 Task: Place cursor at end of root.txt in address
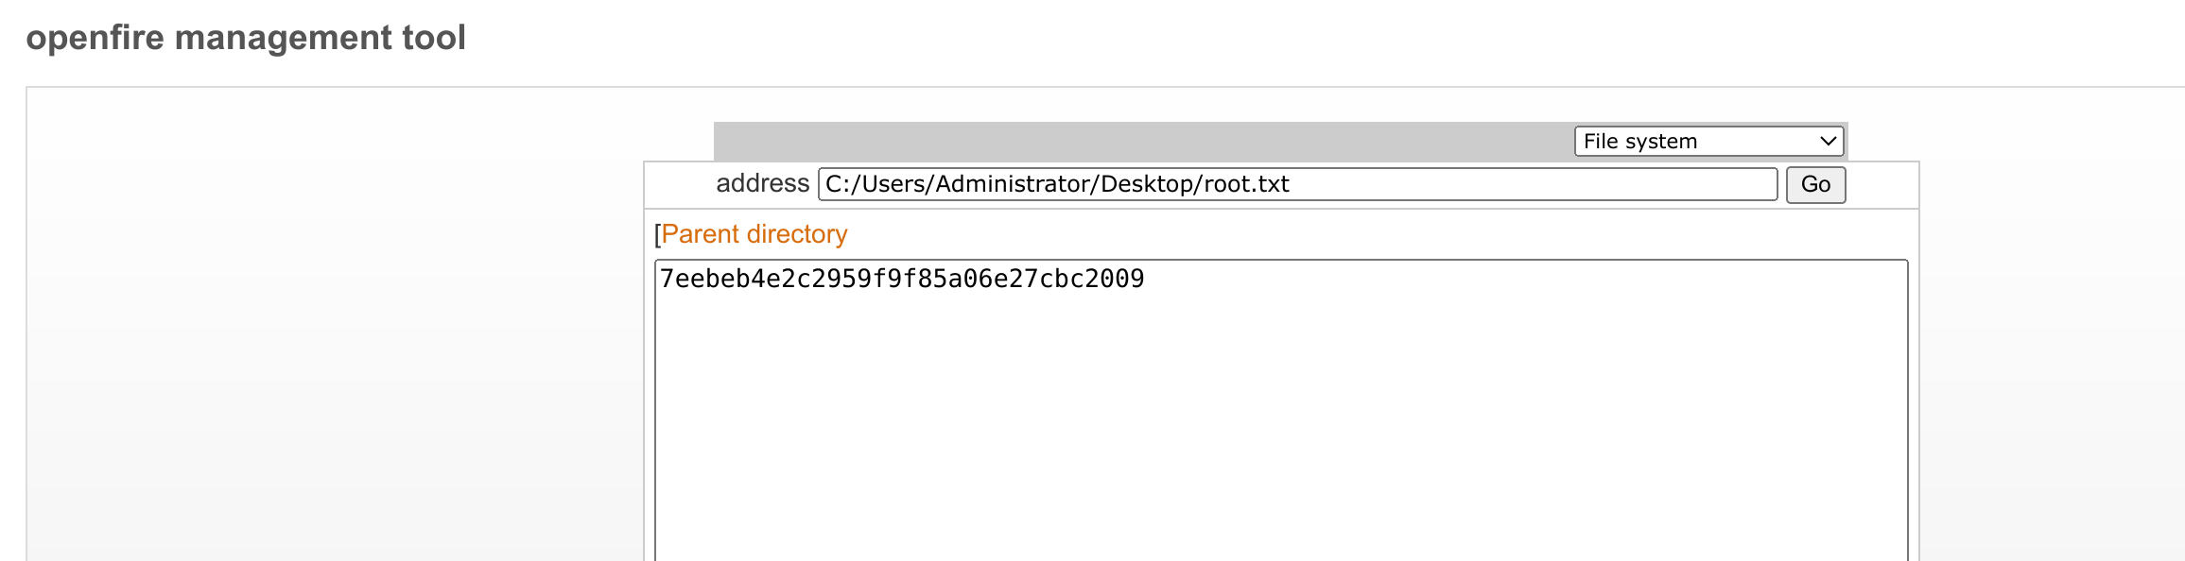tap(1292, 184)
